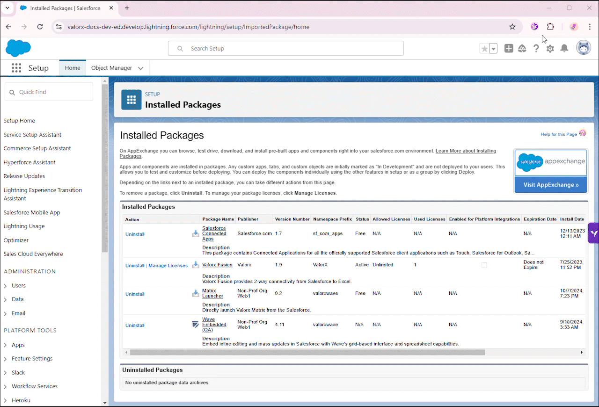Open the new tab plus button
Viewport: 599px width, 407px height.
[127, 8]
